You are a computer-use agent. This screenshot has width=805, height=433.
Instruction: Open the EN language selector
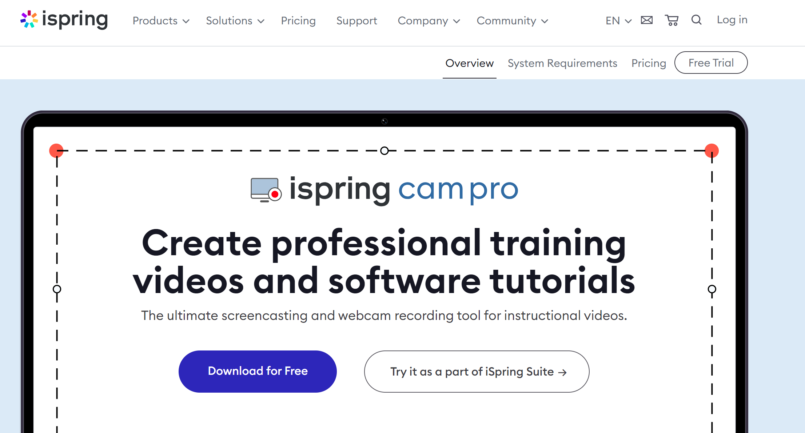pos(618,21)
